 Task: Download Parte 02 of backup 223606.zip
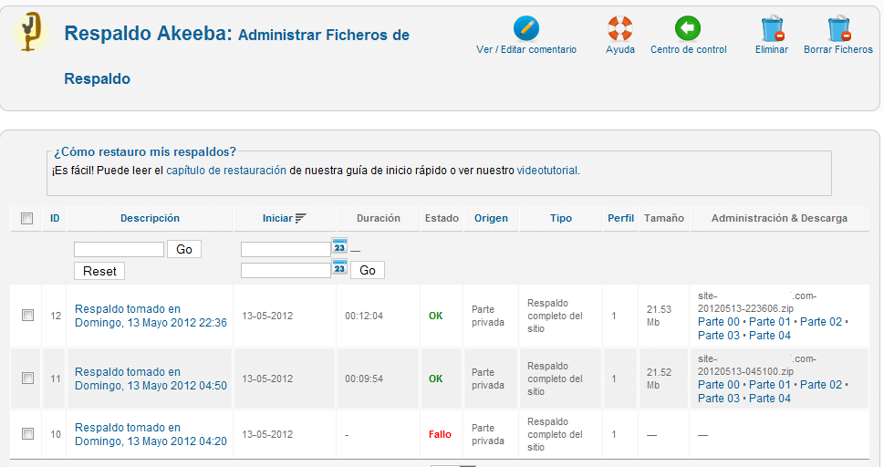[x=821, y=322]
